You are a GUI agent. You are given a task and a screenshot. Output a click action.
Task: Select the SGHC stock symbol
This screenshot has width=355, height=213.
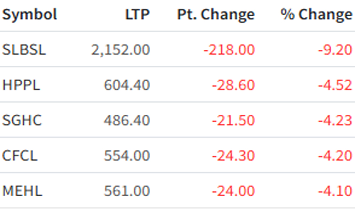22,120
